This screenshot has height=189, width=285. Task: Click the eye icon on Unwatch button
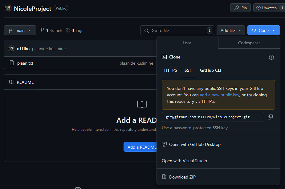(x=258, y=8)
